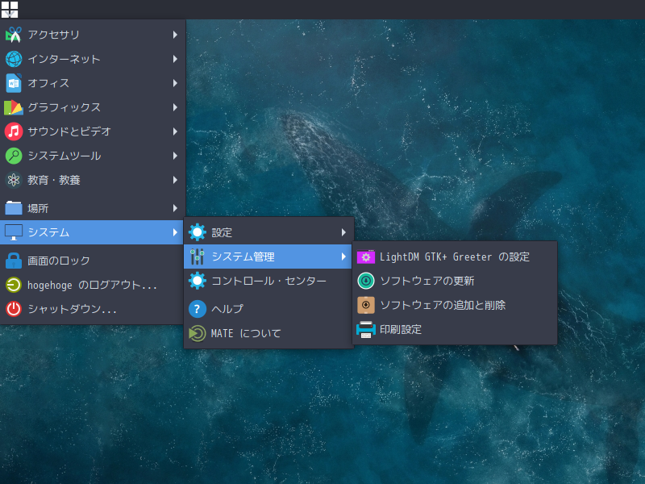Launch コントロール・センター from the submenu
The width and height of the screenshot is (645, 484).
268,281
